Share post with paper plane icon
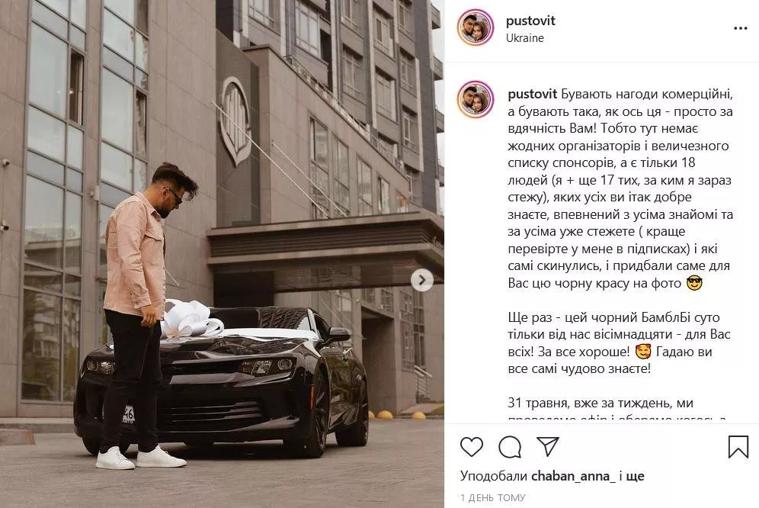Screen dimensions: 759x508 click(548, 446)
